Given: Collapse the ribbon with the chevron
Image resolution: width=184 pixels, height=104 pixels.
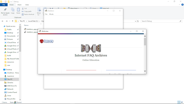Looking at the screenshot, I should [x=180, y=5].
